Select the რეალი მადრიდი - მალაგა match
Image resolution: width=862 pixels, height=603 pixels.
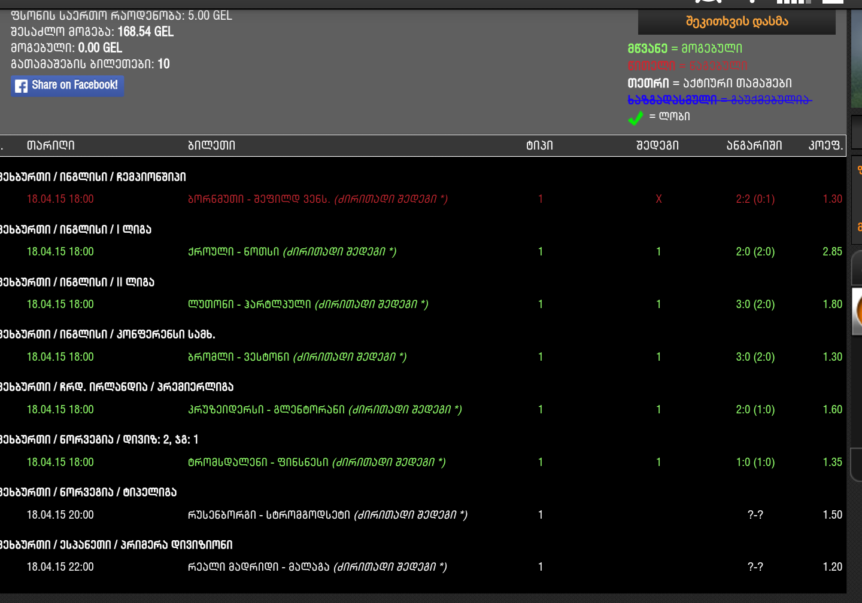point(317,567)
